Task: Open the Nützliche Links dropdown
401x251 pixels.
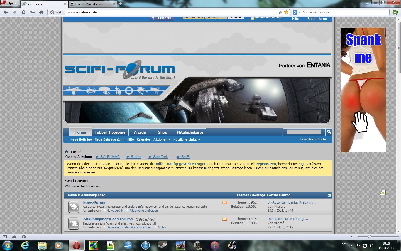Action: [x=187, y=139]
